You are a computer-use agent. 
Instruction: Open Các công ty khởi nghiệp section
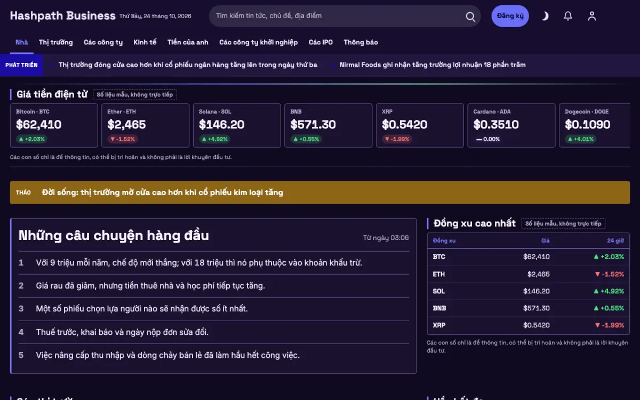click(x=258, y=42)
